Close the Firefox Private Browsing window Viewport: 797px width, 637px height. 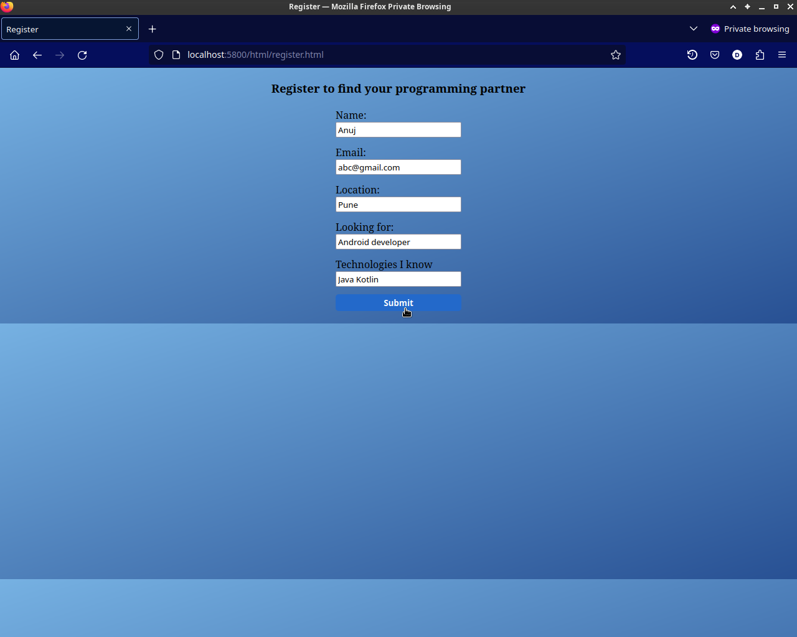(790, 7)
